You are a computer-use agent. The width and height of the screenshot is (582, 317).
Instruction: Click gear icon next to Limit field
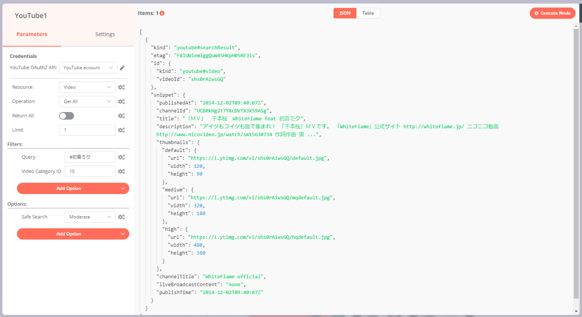tap(121, 130)
